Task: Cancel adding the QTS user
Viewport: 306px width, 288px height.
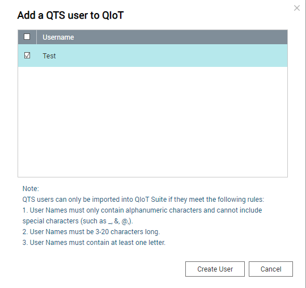Action: point(271,269)
